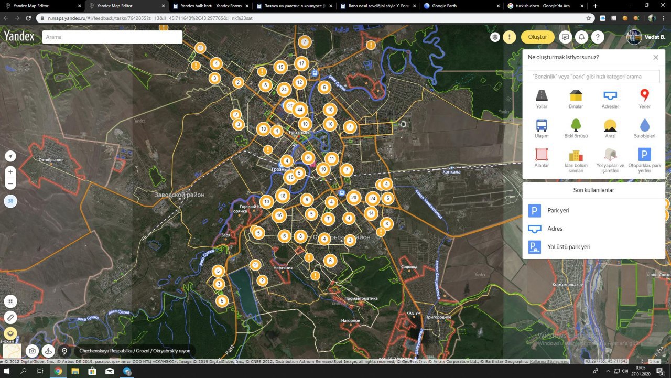Open Vedat B. user profile menu
This screenshot has width=671, height=378.
point(646,37)
